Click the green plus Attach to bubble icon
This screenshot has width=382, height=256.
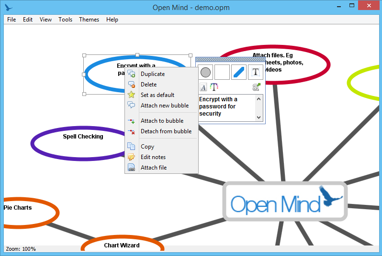pyautogui.click(x=131, y=120)
